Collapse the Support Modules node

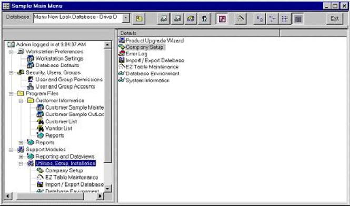pos(11,150)
